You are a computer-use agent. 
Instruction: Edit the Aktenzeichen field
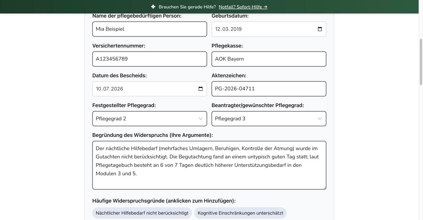pos(269,89)
